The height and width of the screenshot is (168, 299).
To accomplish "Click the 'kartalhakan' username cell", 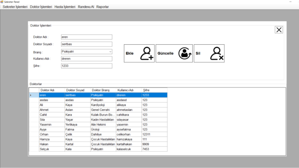I will coord(129,144).
